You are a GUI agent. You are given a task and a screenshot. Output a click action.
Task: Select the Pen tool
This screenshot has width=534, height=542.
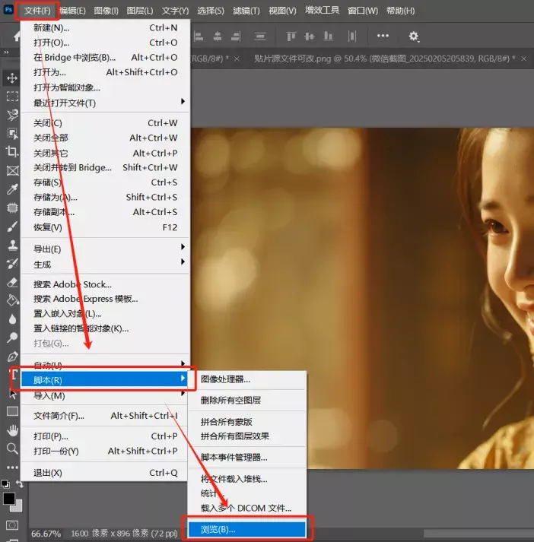[x=12, y=356]
